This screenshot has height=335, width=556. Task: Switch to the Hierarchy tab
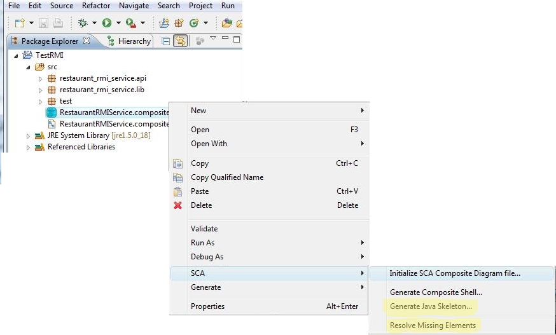point(129,41)
